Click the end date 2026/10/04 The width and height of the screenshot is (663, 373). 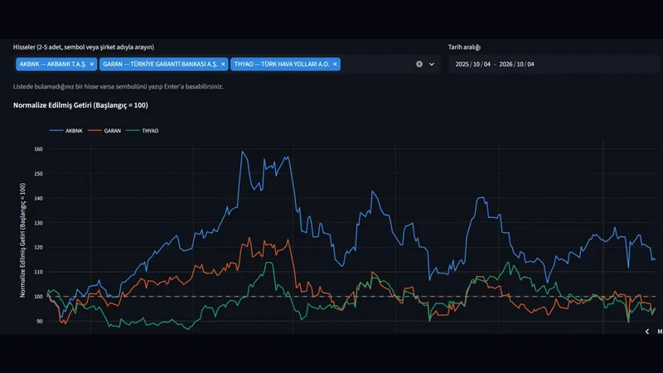coord(516,65)
